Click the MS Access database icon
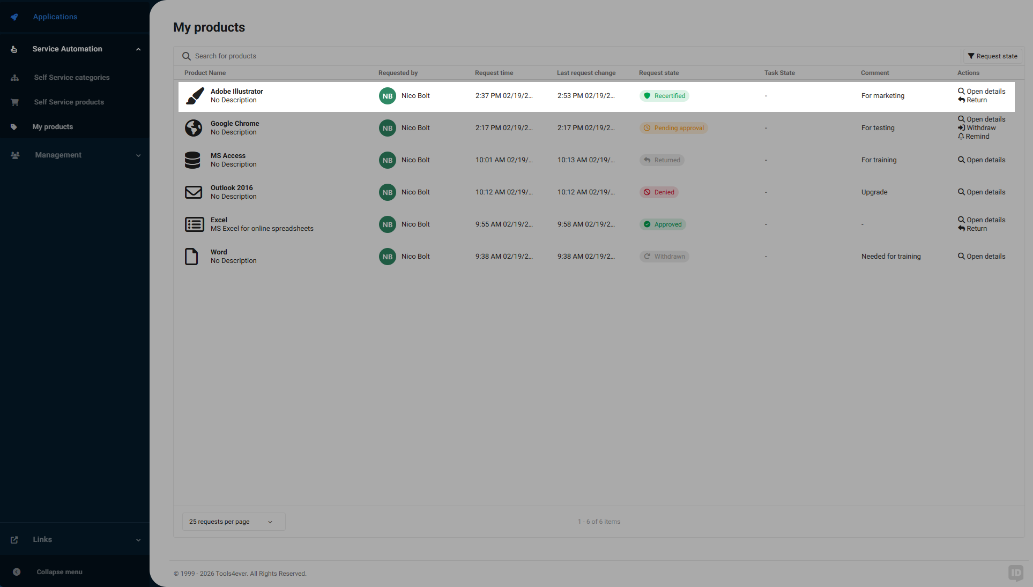 [194, 160]
